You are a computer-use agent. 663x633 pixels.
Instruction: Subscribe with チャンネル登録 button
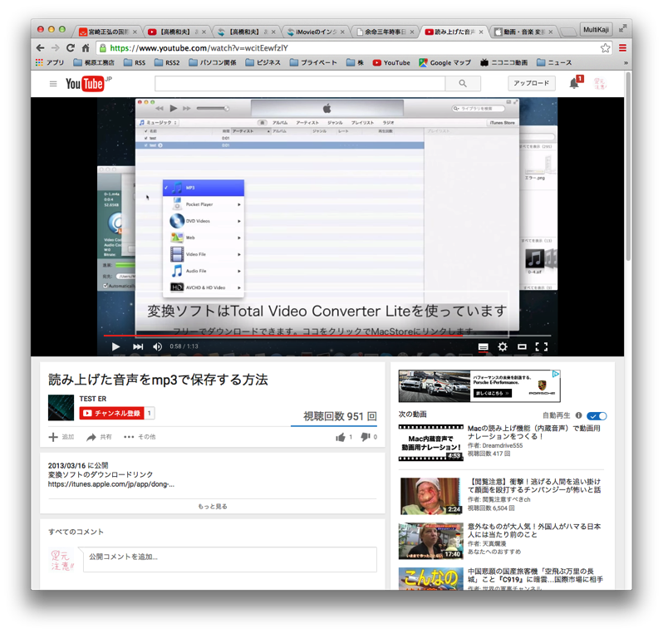coord(111,413)
